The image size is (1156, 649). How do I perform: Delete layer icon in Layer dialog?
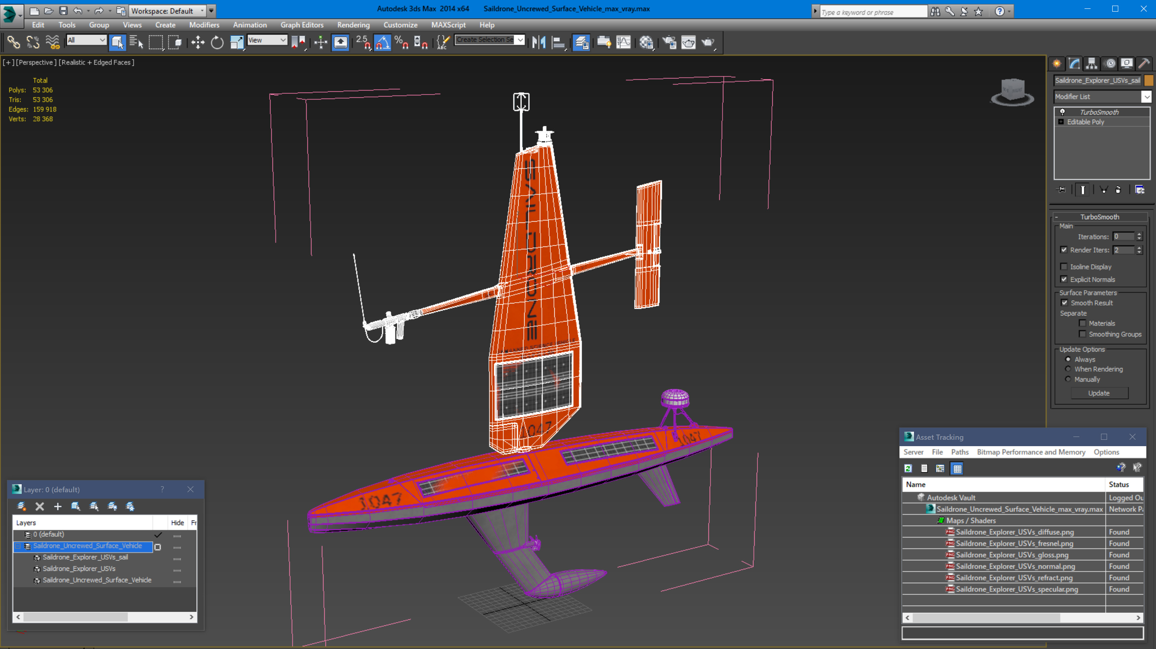pos(39,506)
